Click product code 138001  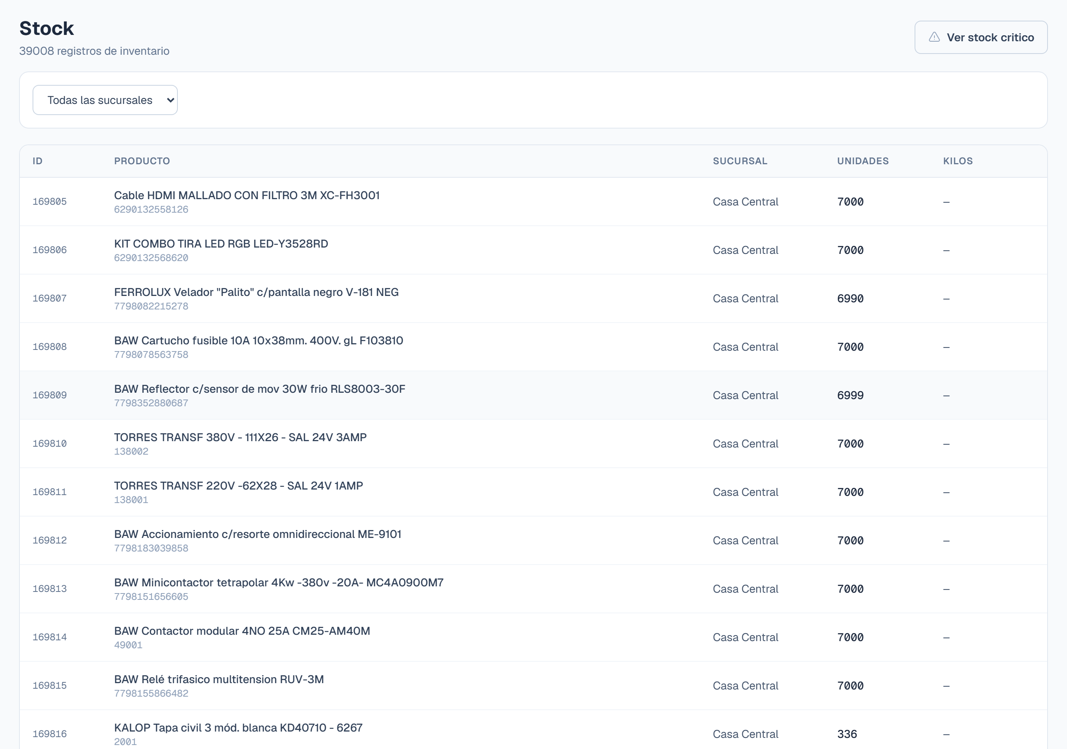[131, 499]
